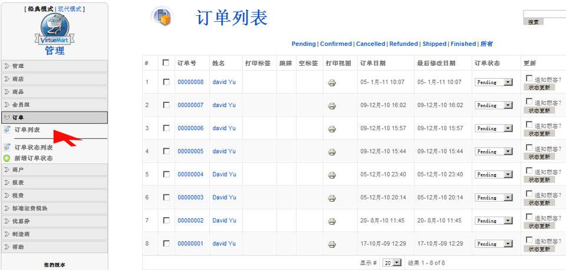Open order number 00000008 link
Screen dimensions: 566x270
pyautogui.click(x=190, y=82)
